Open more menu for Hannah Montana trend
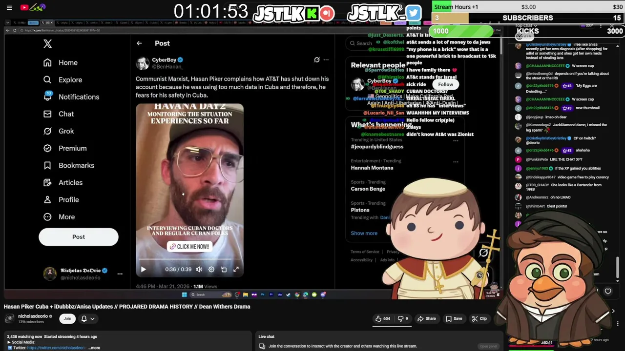 (x=456, y=162)
